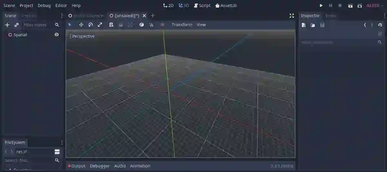Image resolution: width=387 pixels, height=172 pixels.
Task: Stop the running scene
Action: (x=340, y=5)
